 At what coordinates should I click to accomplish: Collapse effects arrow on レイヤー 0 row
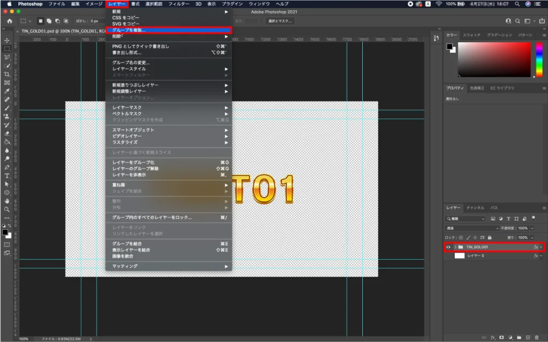[x=541, y=256]
